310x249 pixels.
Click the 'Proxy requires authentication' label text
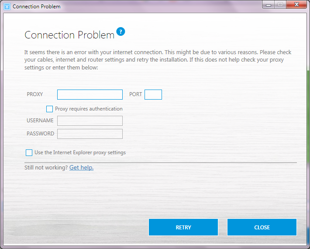pos(89,109)
